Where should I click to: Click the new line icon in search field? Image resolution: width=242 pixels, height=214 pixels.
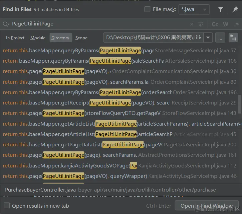pyautogui.click(x=201, y=24)
